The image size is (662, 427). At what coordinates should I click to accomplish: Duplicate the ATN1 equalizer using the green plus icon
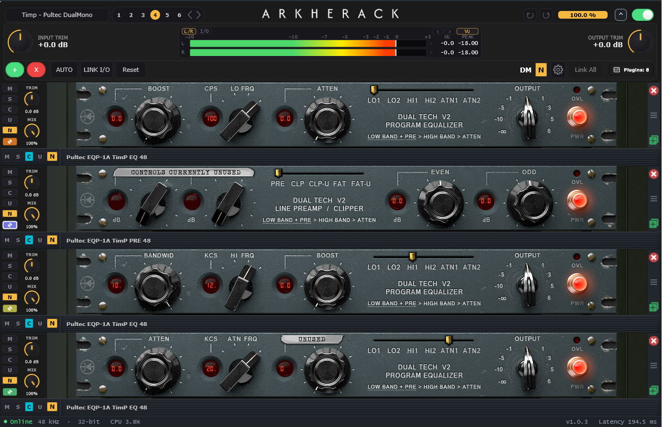(654, 391)
